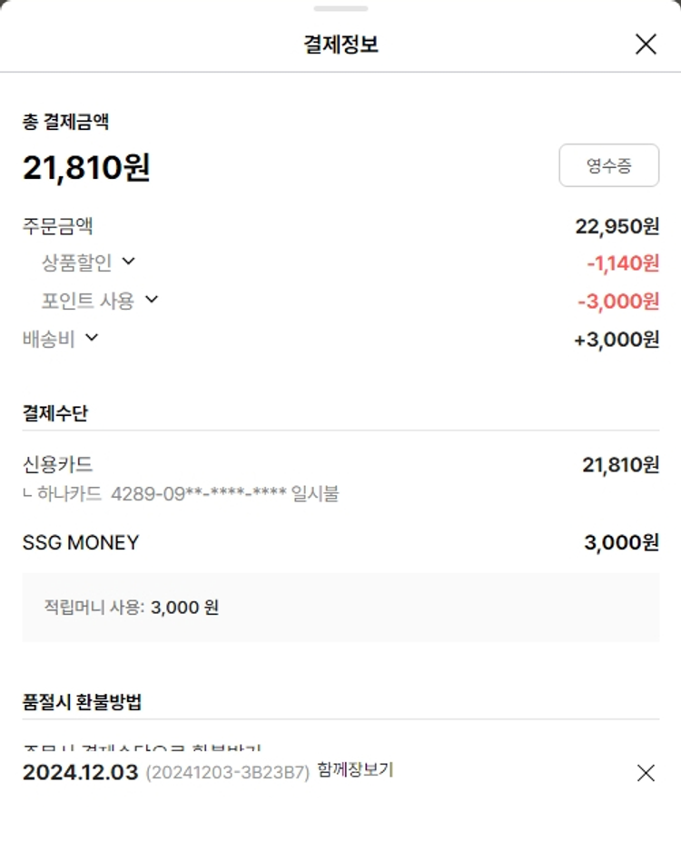Expand the 포인트 사용 chevron
681x842 pixels.
(x=152, y=299)
